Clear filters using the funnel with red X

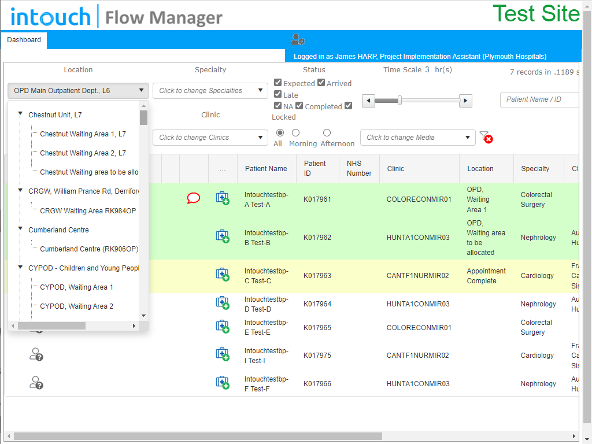tap(486, 137)
